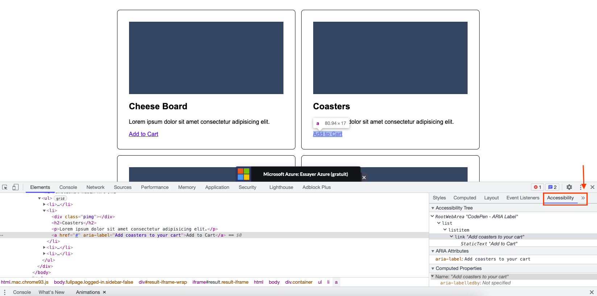Screen dimensions: 597x296
Task: Click the red errors counter badge
Action: [x=538, y=187]
